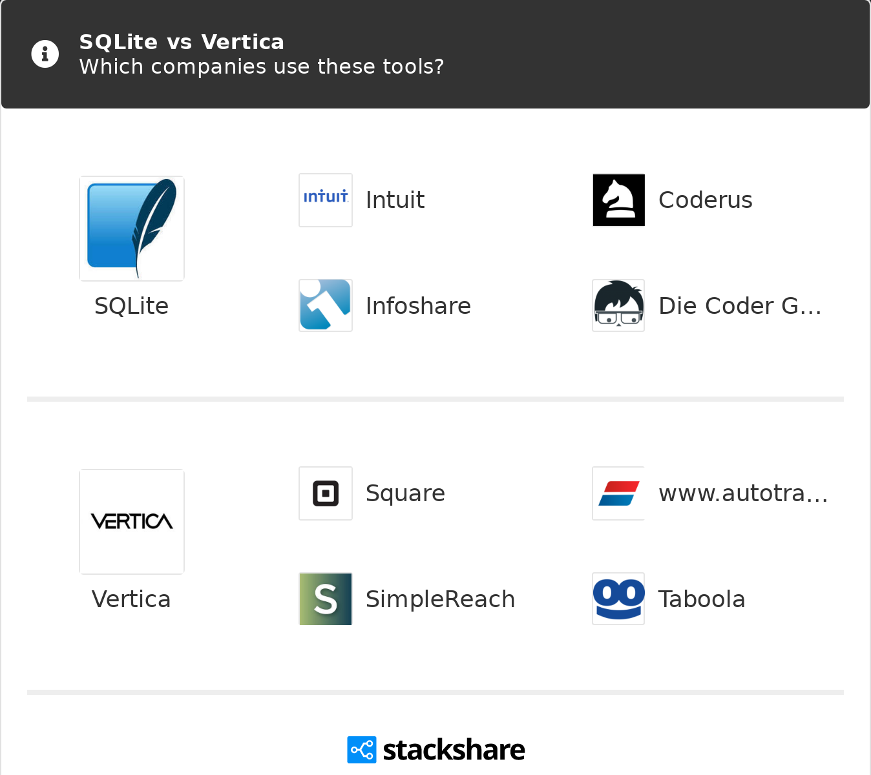Click the Taboola text link
The image size is (871, 775).
(702, 599)
